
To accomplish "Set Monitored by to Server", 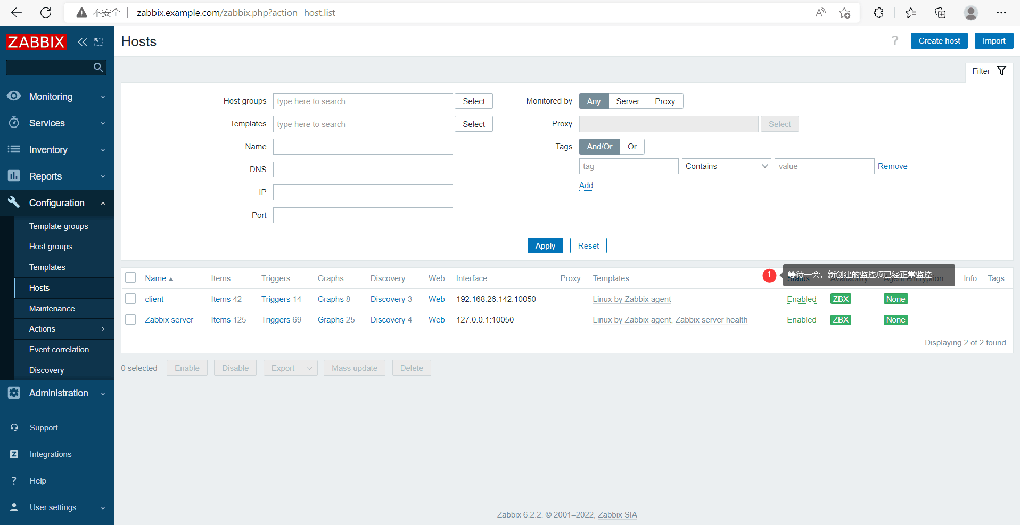I will (628, 101).
